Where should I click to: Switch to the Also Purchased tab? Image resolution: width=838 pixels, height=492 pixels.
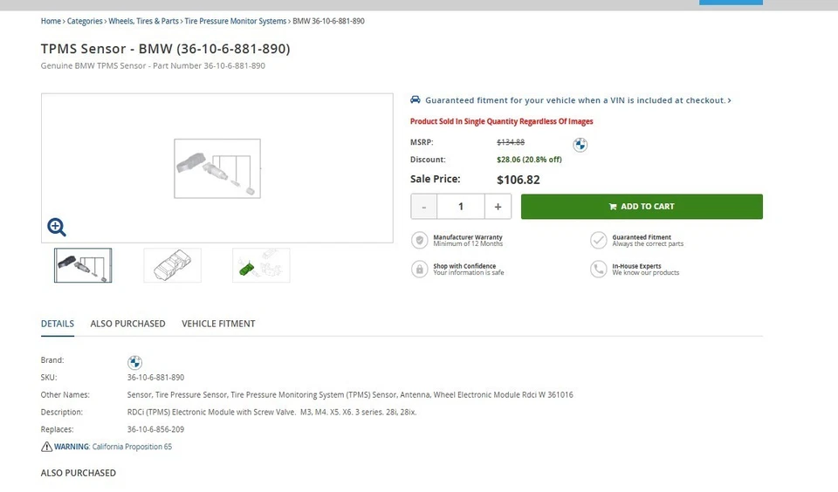(127, 324)
